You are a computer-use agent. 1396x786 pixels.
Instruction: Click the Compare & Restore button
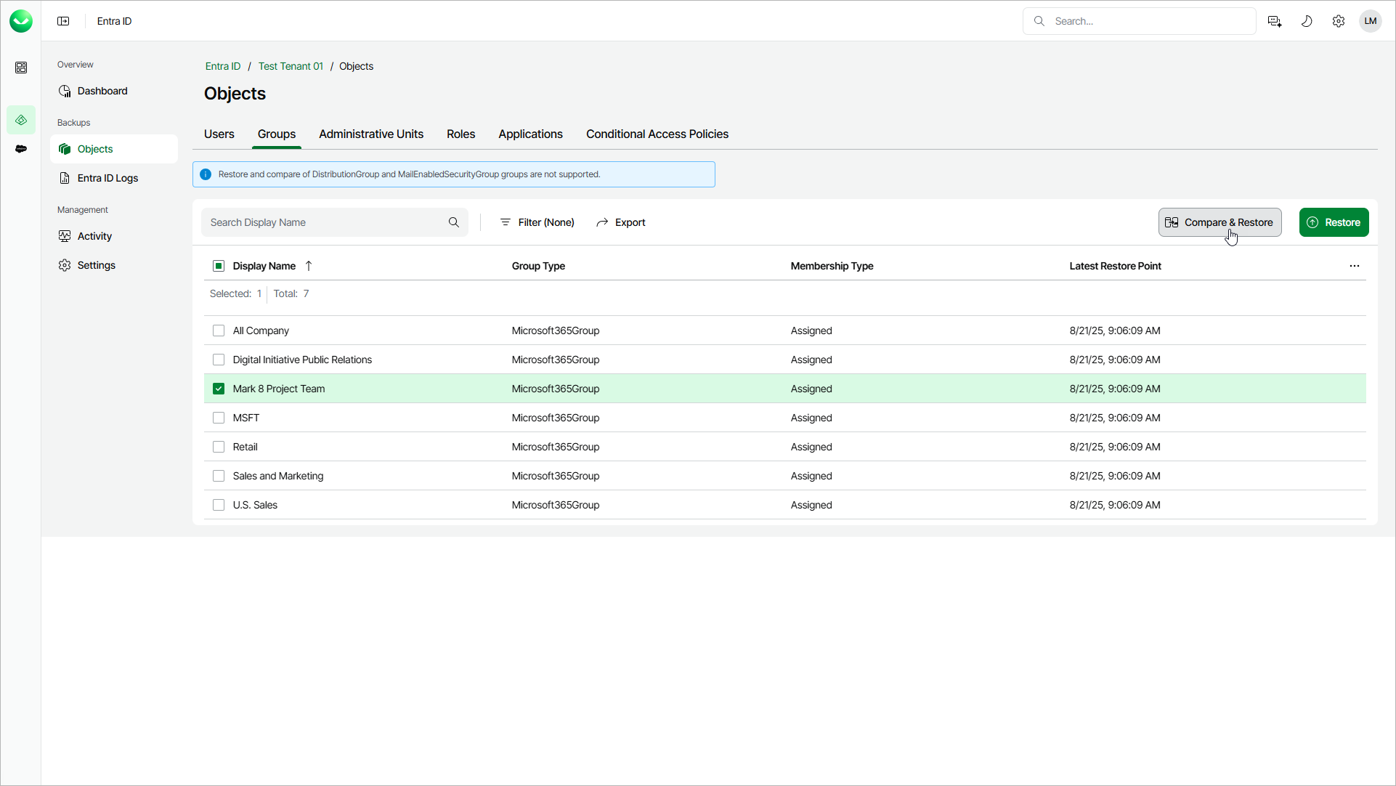pos(1220,222)
